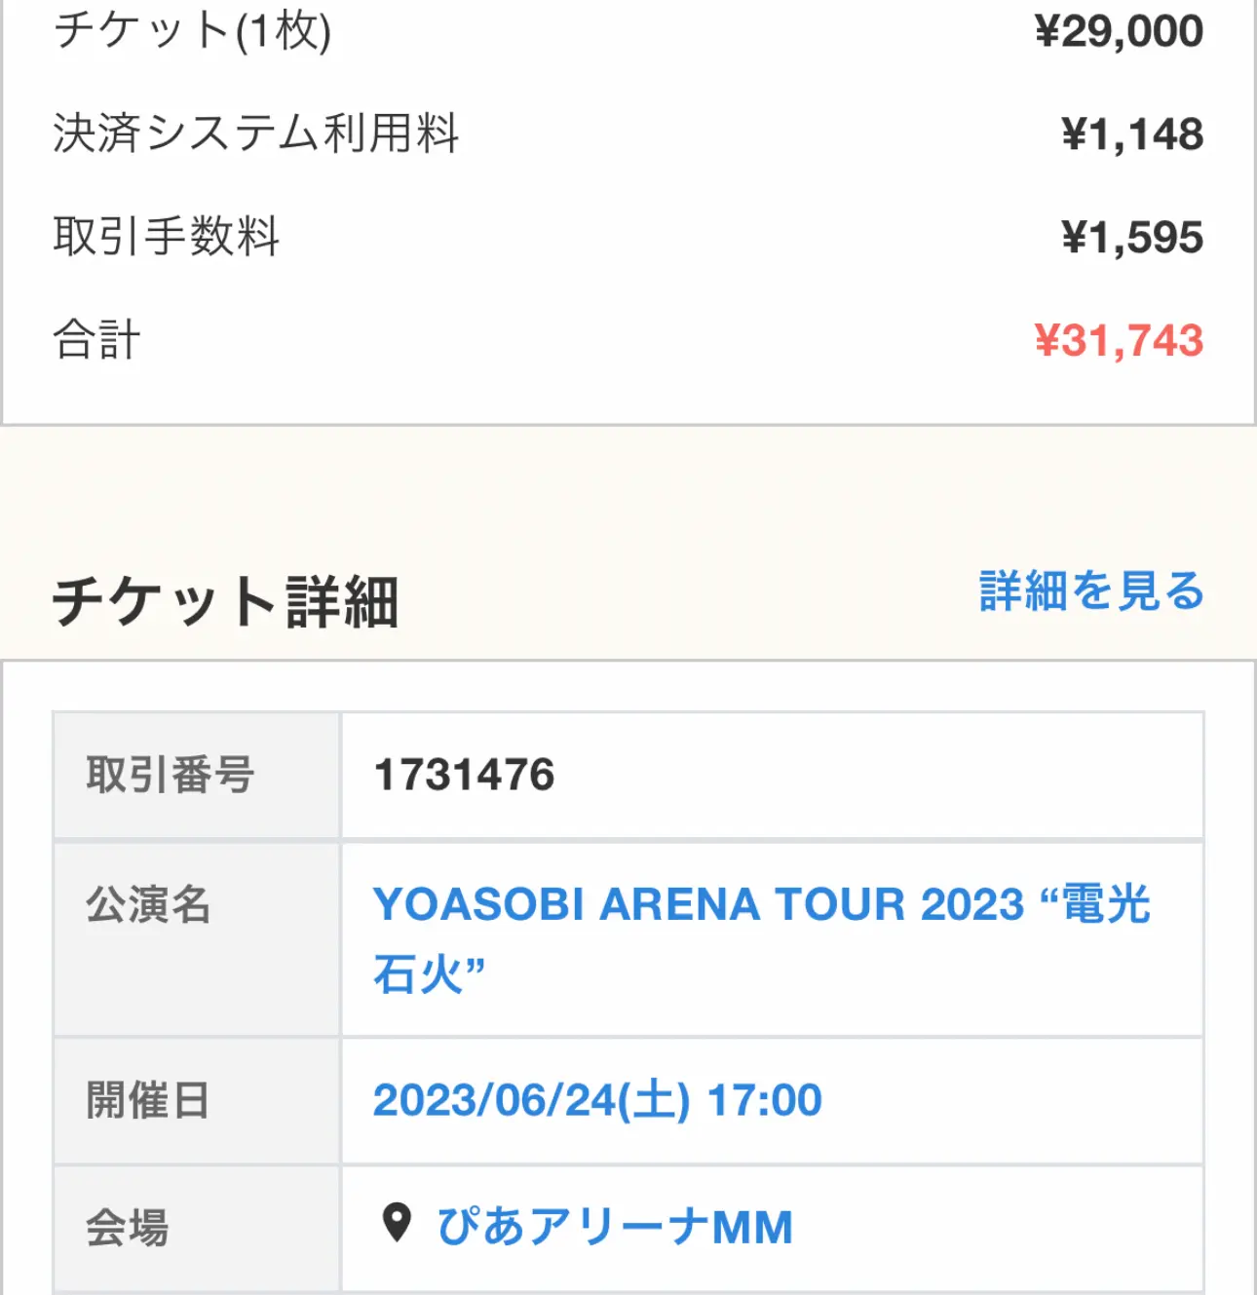
Task: Click the 公演名 label cell
Action: click(x=197, y=939)
